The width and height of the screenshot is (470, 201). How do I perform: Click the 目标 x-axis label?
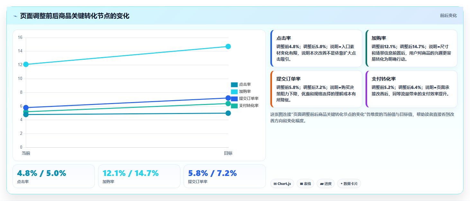click(x=228, y=153)
